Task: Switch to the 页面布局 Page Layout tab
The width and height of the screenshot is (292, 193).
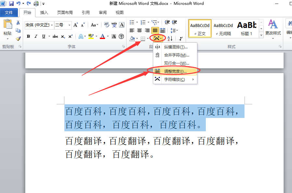Action: coord(65,13)
